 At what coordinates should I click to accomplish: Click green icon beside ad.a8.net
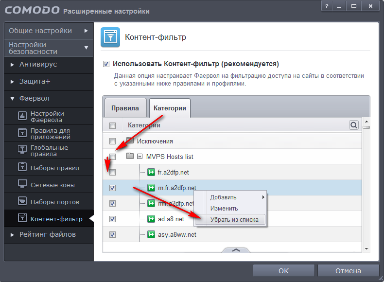coord(151,219)
